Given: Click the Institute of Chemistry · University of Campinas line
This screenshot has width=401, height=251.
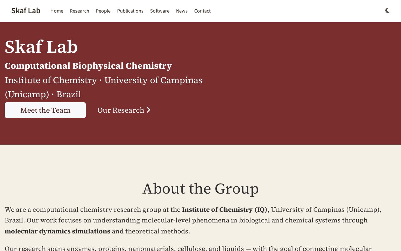Looking at the screenshot, I should [103, 80].
